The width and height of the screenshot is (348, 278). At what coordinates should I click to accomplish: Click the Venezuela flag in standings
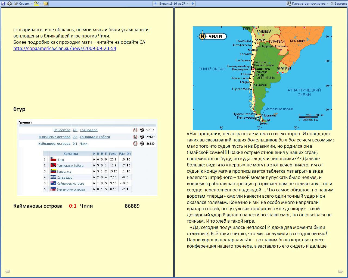coord(53,171)
